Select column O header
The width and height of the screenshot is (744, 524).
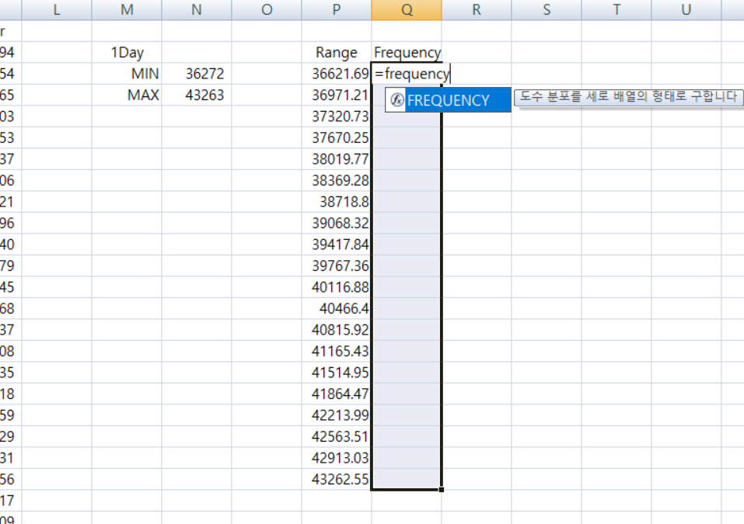(267, 9)
